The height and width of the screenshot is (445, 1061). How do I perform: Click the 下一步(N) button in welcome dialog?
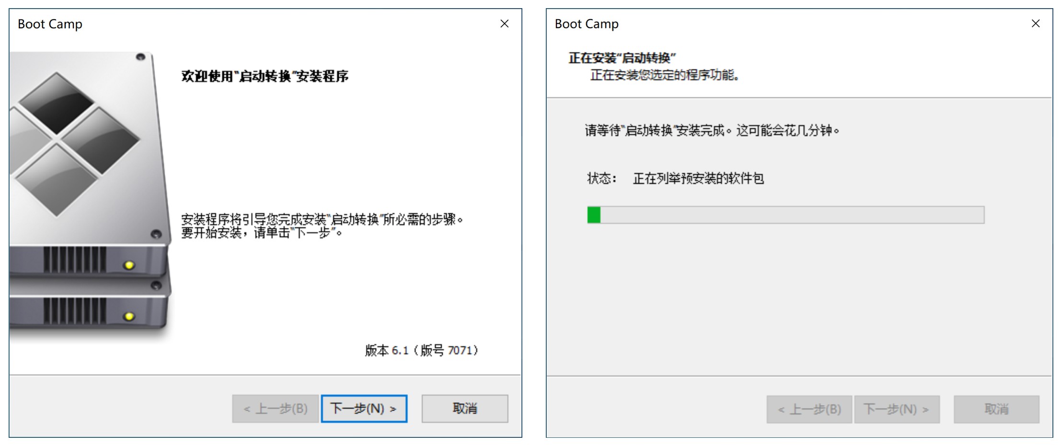(364, 409)
